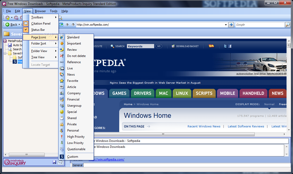Open the LINUX tab on Softpedia

[182, 93]
